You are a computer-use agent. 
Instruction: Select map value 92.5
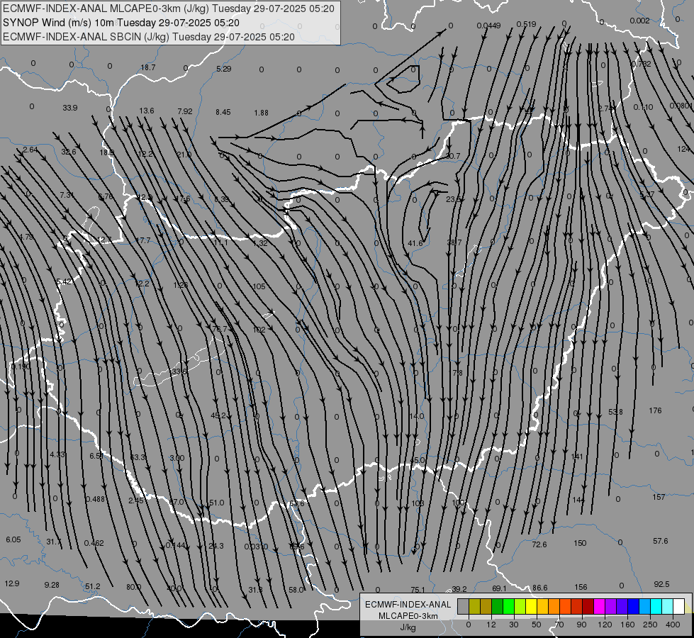[x=661, y=584]
